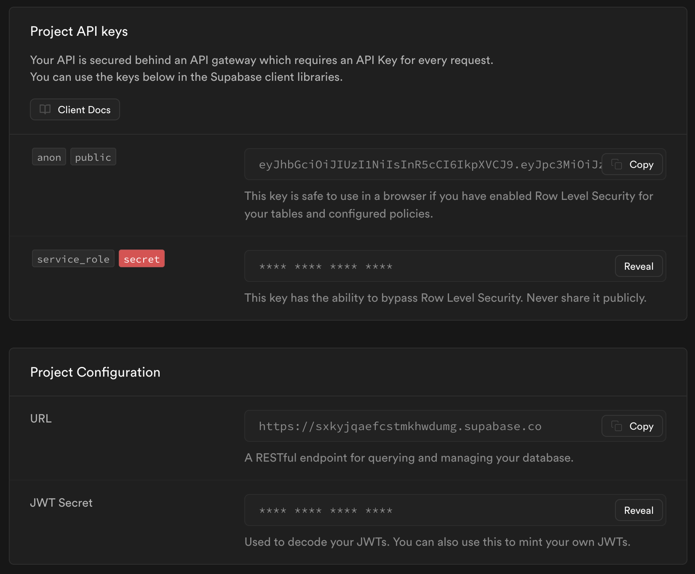The image size is (695, 574).
Task: Click the 'JWT Secret' label
Action: coord(61,503)
